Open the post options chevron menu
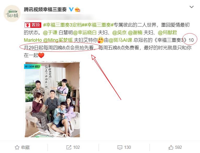200x153 pixels. click(191, 7)
